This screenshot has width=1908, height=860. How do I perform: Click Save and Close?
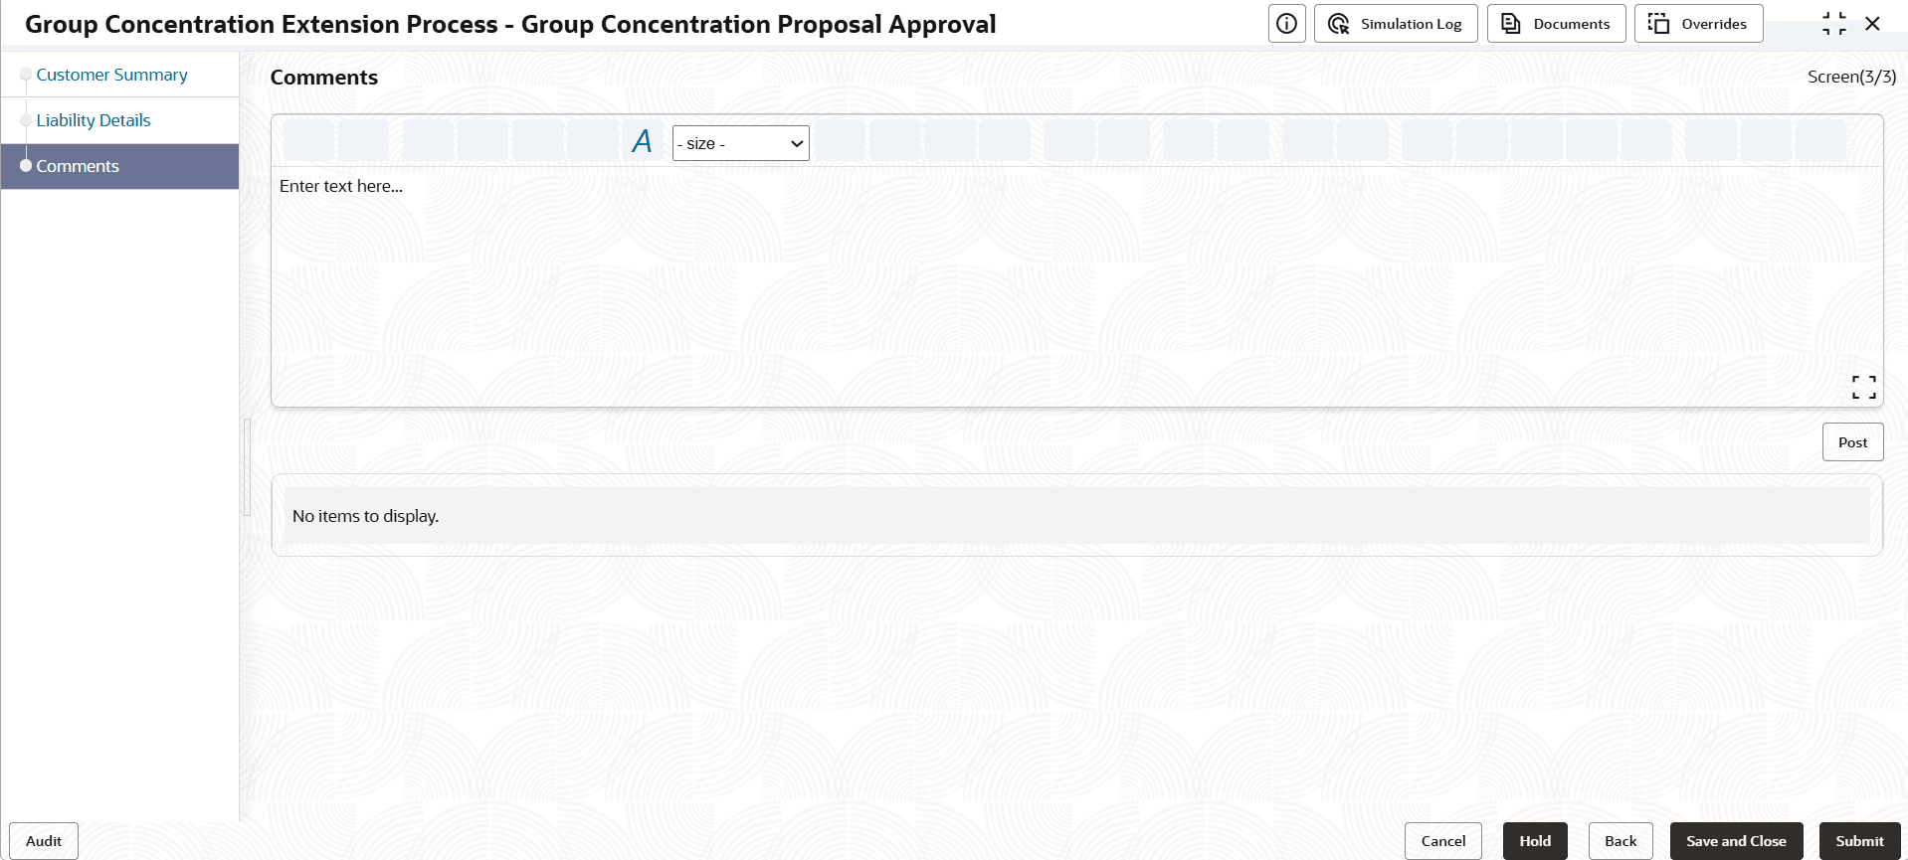1736,841
